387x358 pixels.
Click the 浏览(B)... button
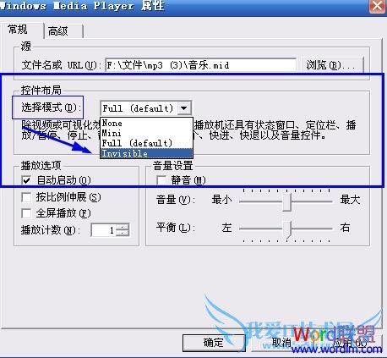click(332, 65)
